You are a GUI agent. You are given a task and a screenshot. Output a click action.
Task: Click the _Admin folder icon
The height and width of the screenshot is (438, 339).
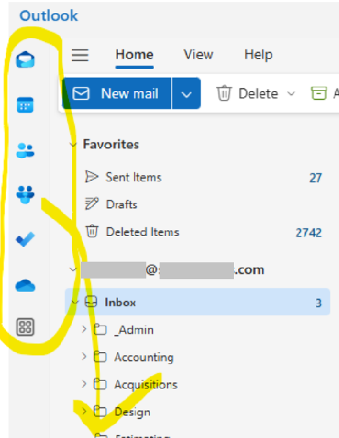(100, 330)
